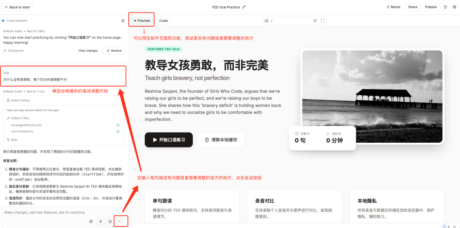
Task: Click the FEATURED TED TALK badge
Action: point(164,49)
